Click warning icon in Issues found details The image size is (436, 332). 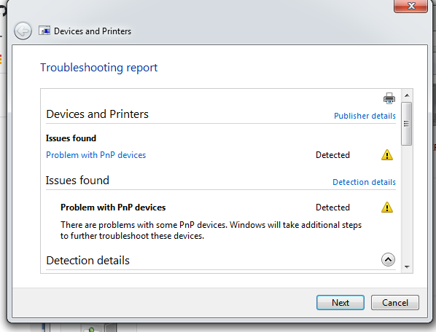click(386, 207)
